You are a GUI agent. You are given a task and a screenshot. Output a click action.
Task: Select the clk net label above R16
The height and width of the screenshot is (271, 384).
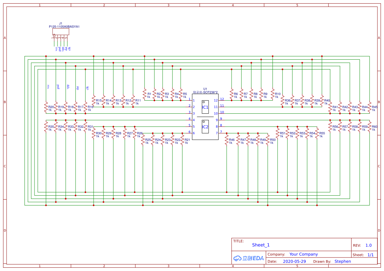pos(87,88)
